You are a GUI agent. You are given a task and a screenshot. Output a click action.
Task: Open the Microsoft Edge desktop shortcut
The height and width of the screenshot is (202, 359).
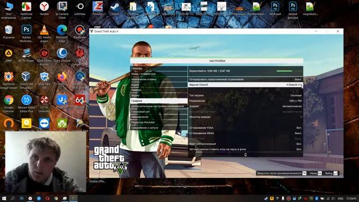[x=62, y=34]
